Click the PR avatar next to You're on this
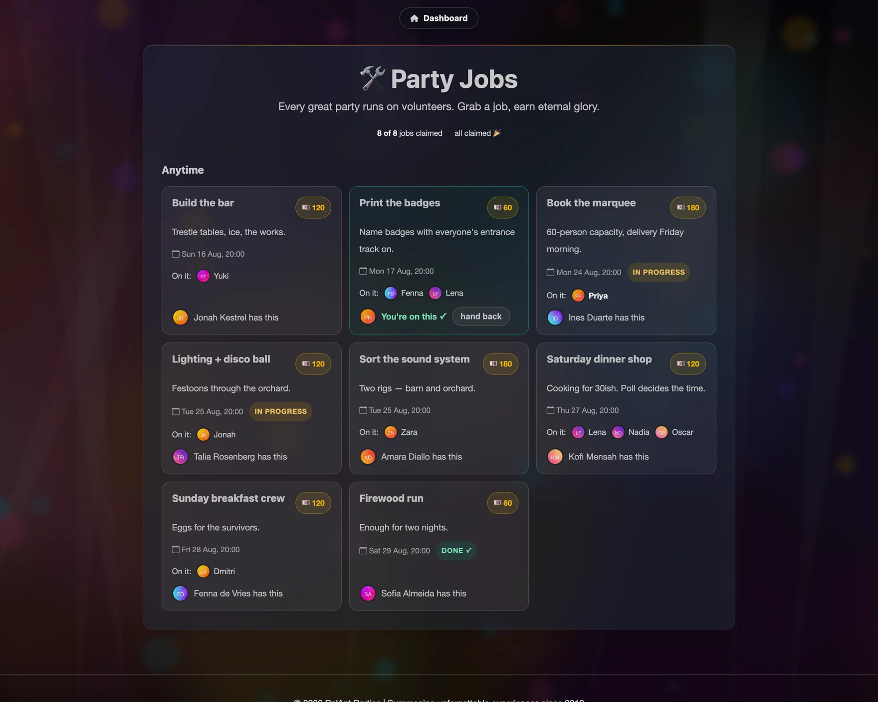The image size is (878, 702). tap(368, 317)
